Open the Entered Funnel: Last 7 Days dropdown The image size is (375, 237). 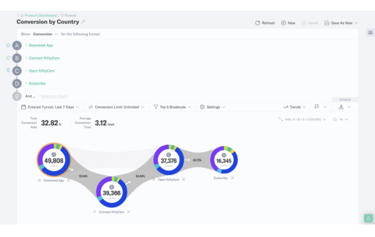[50, 107]
